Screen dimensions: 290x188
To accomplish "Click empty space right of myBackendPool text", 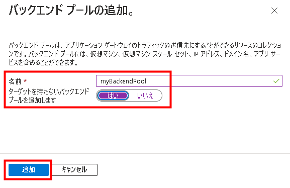I will (209, 81).
